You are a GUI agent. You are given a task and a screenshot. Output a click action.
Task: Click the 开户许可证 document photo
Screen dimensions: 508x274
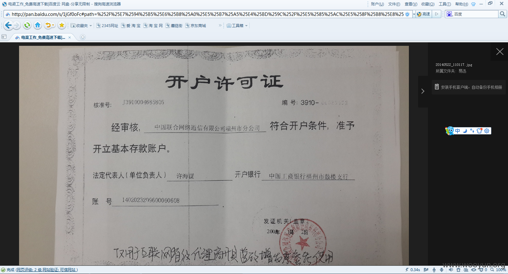tap(214, 156)
